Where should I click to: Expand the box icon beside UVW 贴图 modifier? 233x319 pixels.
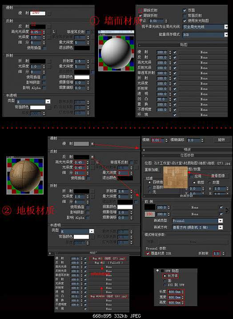(x=162, y=271)
